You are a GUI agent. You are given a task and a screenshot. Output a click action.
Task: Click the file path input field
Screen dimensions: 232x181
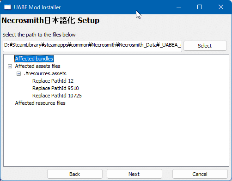pos(92,46)
